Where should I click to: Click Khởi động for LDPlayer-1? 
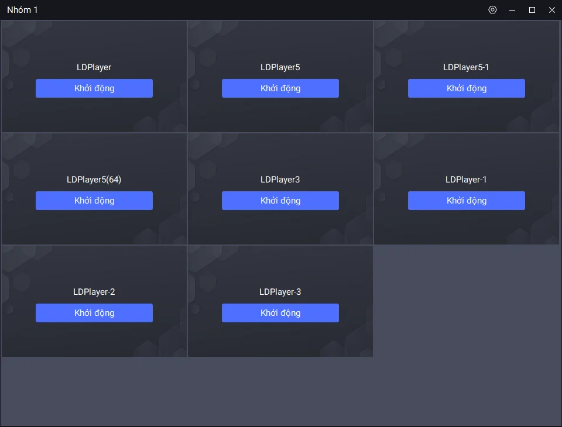click(x=467, y=201)
